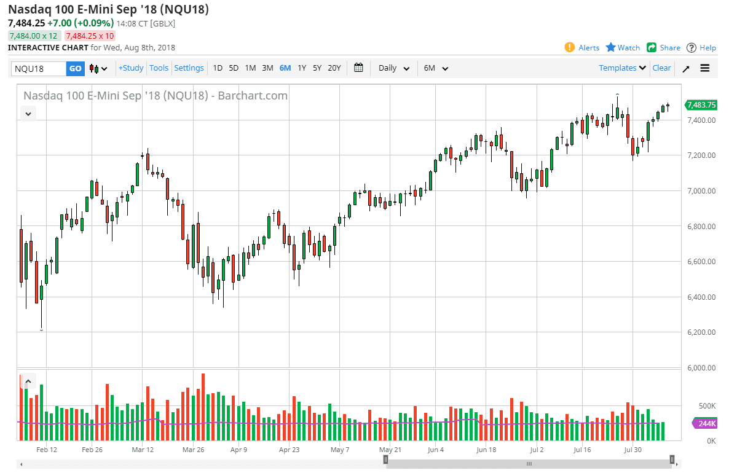Click the Clear link
Screen dimensions: 729x473
point(661,68)
